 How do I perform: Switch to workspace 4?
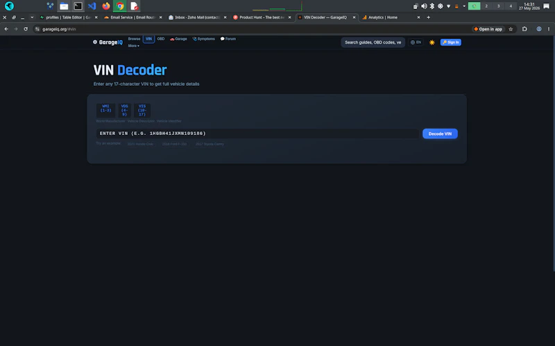(511, 6)
